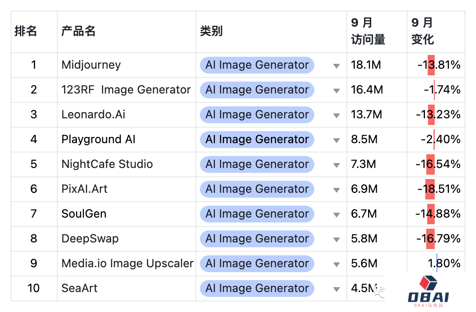Select the 类别 column header
The width and height of the screenshot is (476, 312).
(x=271, y=32)
